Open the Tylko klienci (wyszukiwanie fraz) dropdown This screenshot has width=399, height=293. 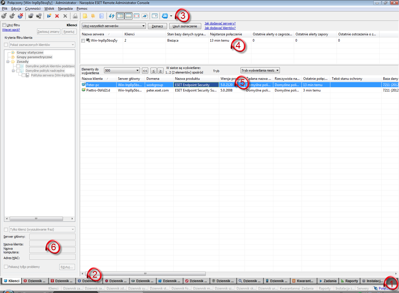pyautogui.click(x=42, y=229)
